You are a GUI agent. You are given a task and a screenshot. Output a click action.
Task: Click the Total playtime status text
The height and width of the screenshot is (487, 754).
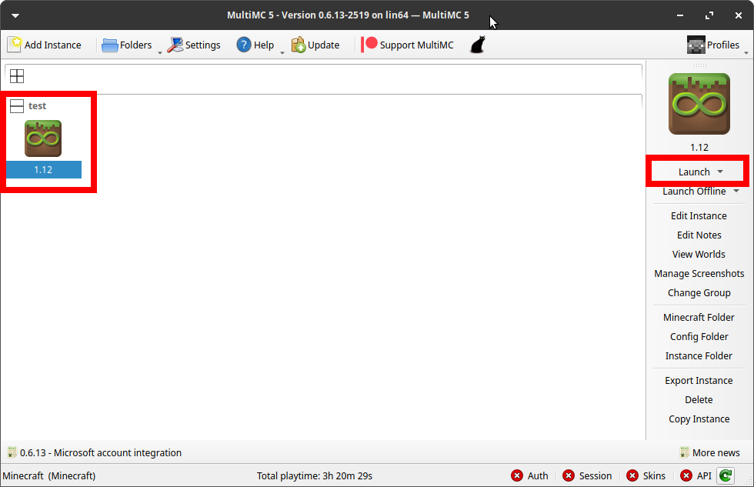point(315,475)
